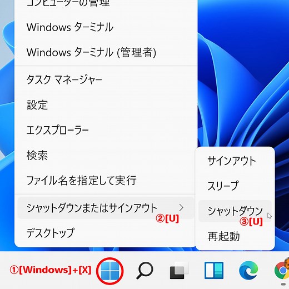This screenshot has width=289, height=289.
Task: Select Windows ターミナル (管理者) entry
Action: (x=106, y=52)
